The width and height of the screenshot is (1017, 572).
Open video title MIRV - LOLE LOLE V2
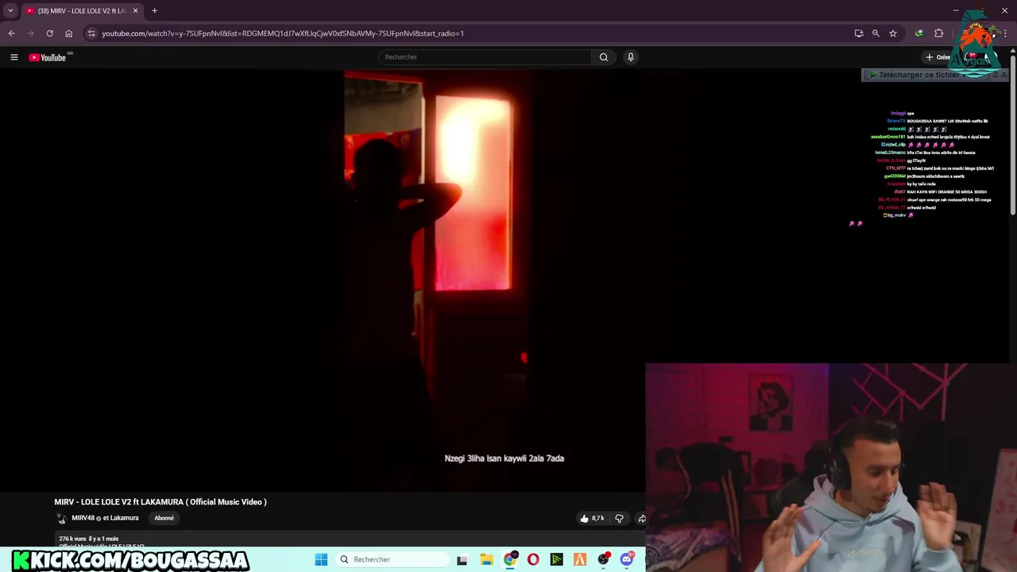pyautogui.click(x=160, y=502)
